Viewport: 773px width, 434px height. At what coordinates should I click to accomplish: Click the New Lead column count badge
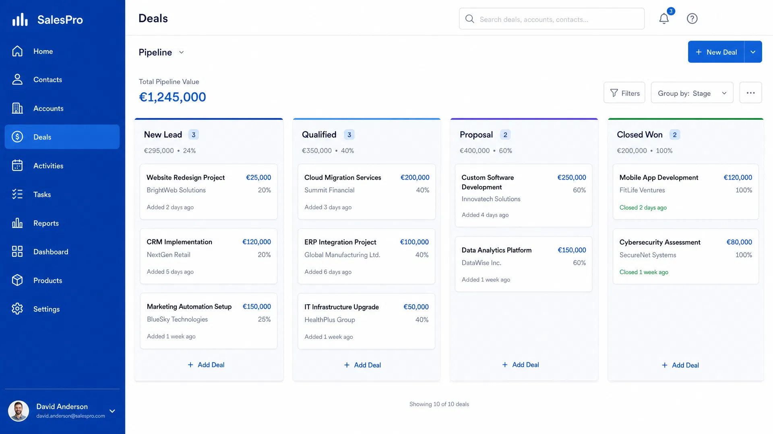click(x=194, y=135)
